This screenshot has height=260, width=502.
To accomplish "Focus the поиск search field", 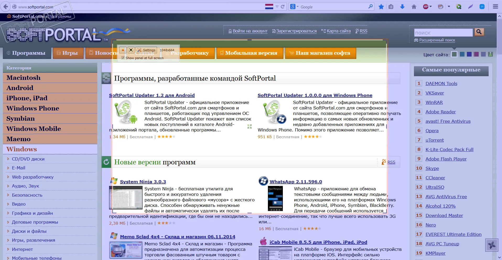I will point(443,33).
